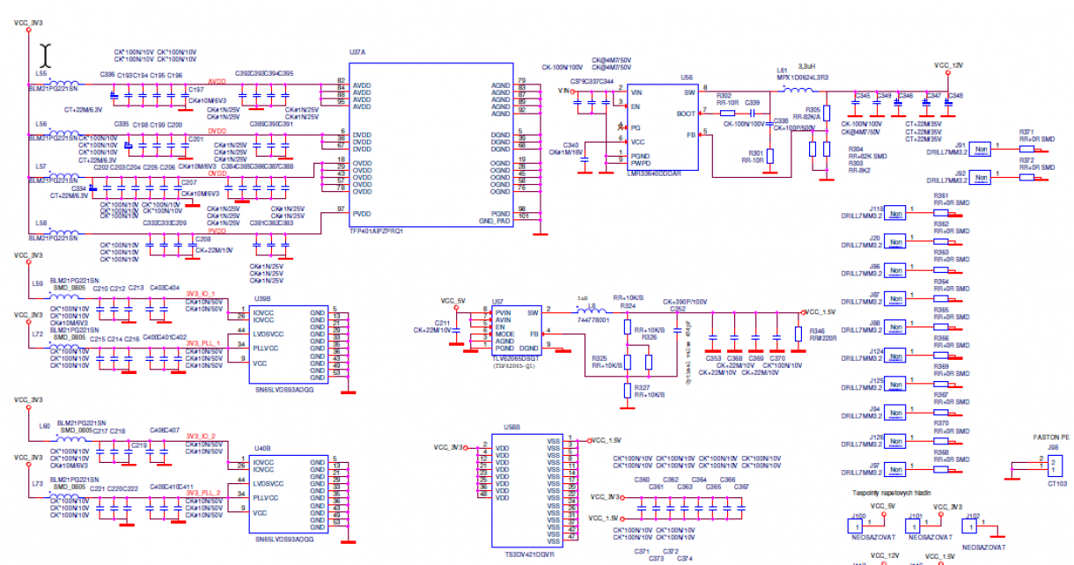This screenshot has height=565, width=1074.
Task: Click the red 3V3_PLL_2 net label
Action: 203,493
